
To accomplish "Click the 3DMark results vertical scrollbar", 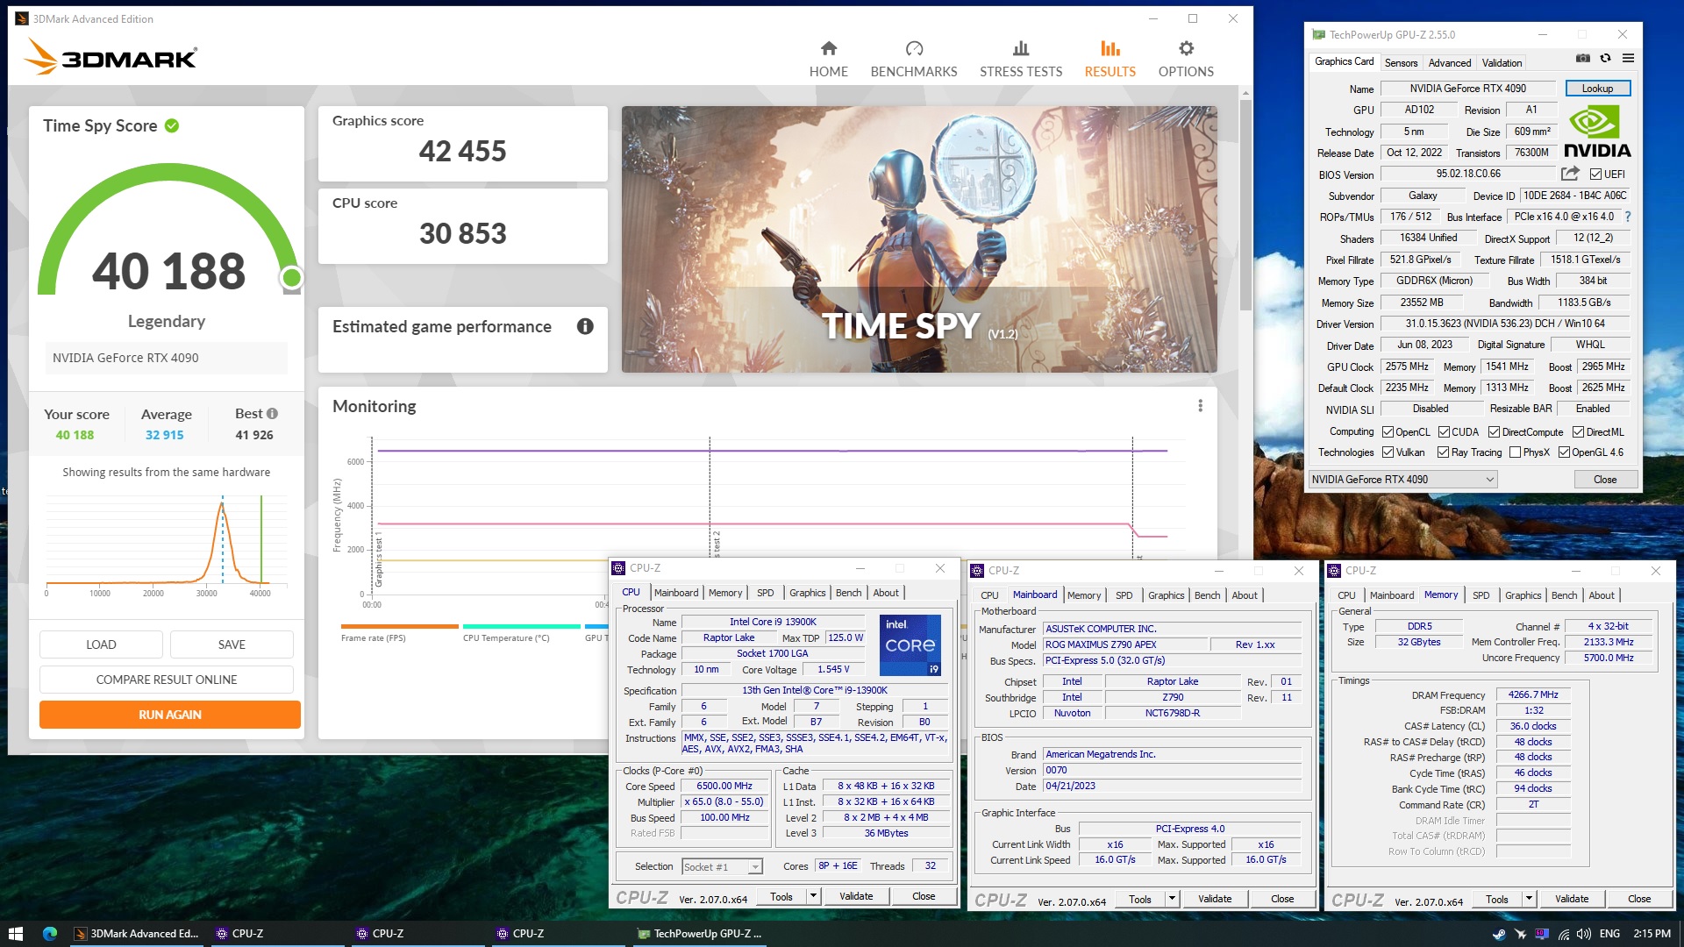I will click(x=1245, y=206).
